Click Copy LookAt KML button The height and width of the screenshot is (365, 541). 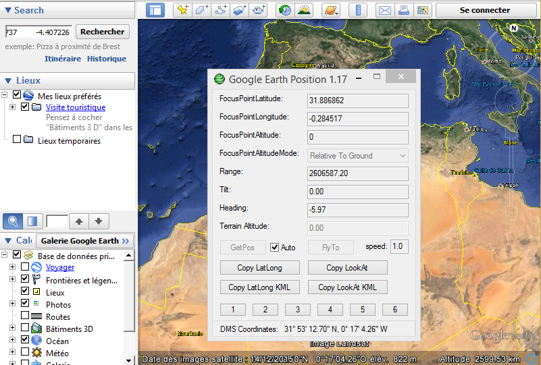(347, 287)
